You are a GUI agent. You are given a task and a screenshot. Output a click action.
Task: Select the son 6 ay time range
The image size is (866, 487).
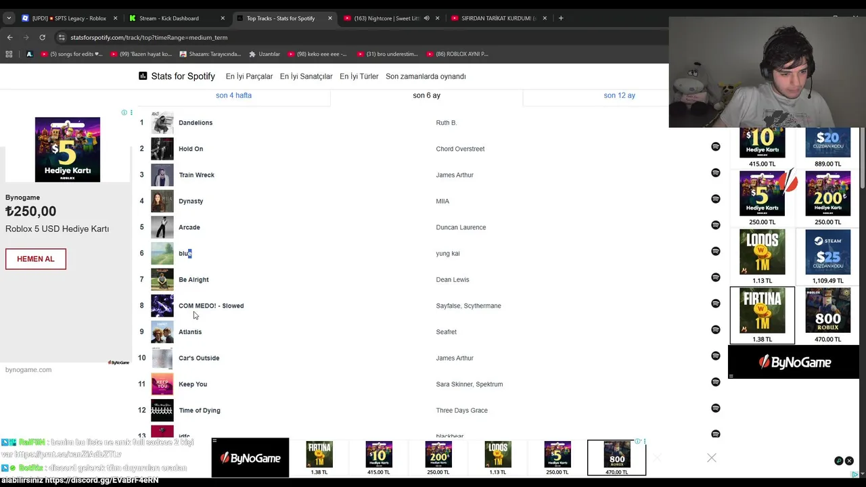(426, 95)
